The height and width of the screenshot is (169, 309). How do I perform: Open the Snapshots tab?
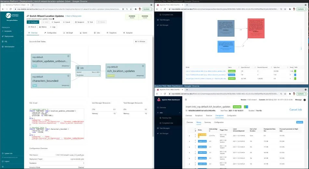coord(112,33)
